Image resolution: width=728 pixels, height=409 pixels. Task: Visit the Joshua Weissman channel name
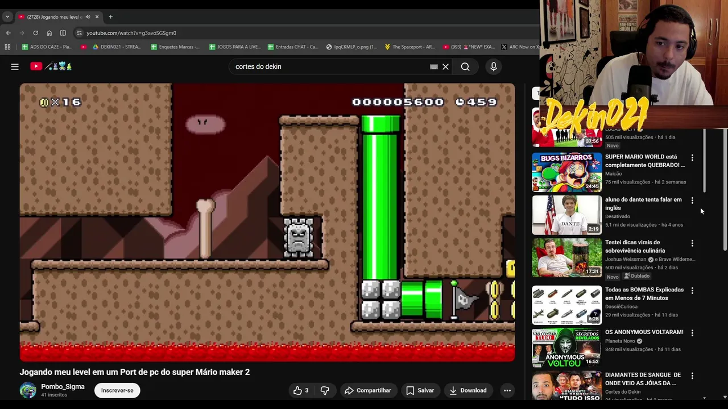pyautogui.click(x=626, y=259)
